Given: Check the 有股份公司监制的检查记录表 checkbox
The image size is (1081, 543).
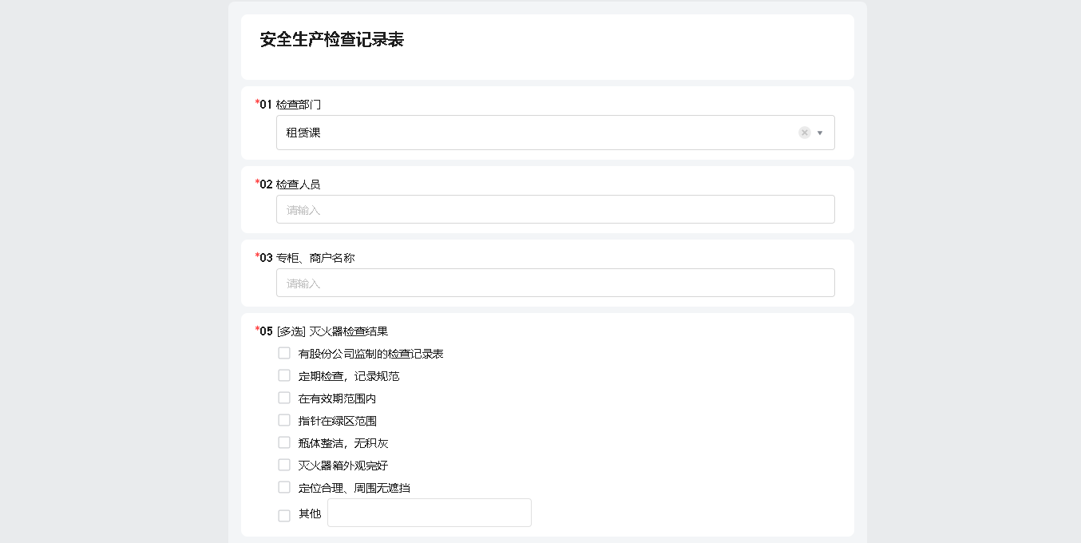Looking at the screenshot, I should tap(284, 353).
